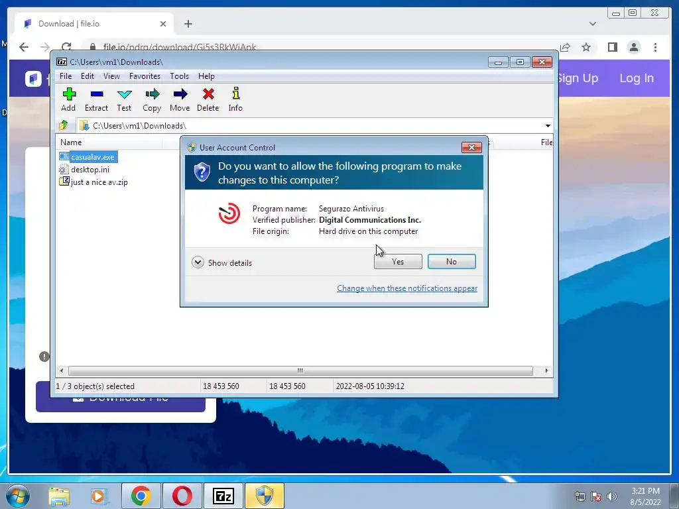Open the 7-Zip Tools menu

point(179,76)
